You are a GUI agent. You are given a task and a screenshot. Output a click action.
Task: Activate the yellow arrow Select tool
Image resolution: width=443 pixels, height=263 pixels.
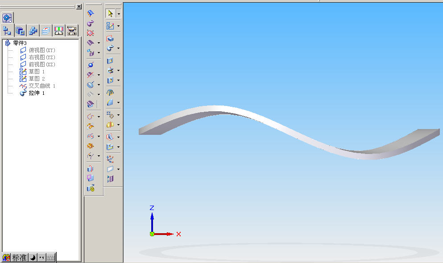click(x=110, y=13)
